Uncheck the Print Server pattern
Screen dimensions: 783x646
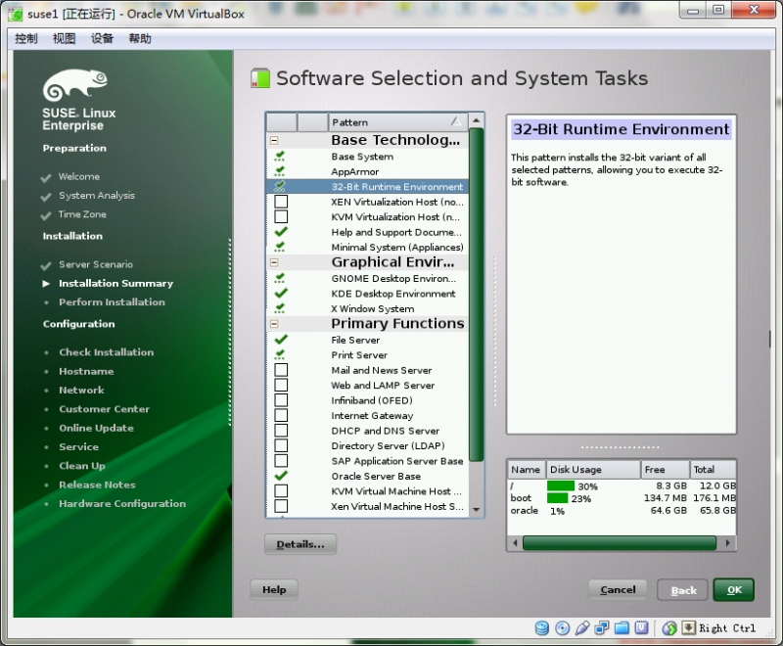[279, 354]
